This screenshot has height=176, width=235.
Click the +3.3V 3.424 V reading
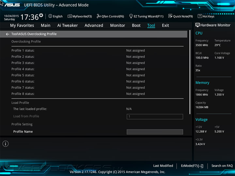tap(200, 144)
